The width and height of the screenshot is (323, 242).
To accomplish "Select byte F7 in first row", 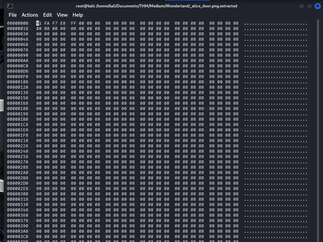I will (x=55, y=23).
